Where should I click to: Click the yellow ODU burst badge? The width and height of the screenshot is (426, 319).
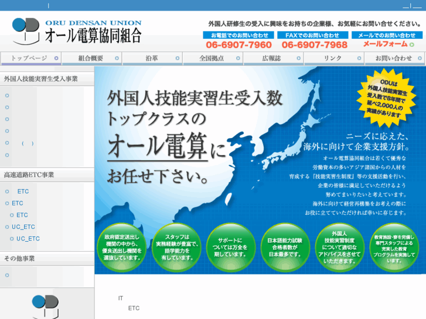386,98
